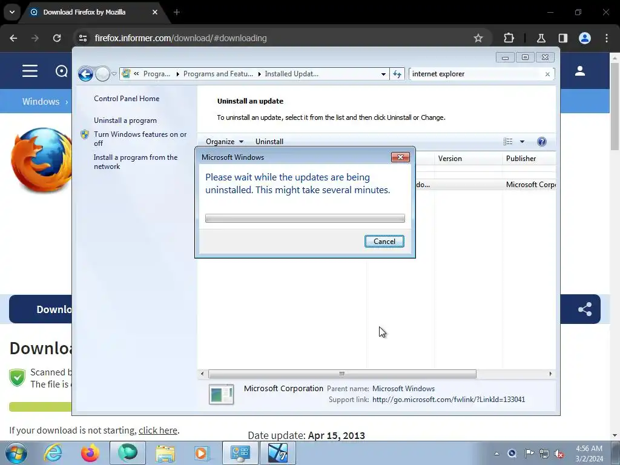Expand the address bar history dropdown

[383, 74]
